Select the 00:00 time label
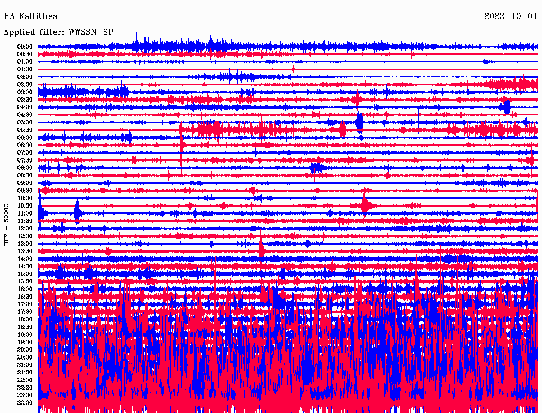The width and height of the screenshot is (542, 413). point(25,47)
